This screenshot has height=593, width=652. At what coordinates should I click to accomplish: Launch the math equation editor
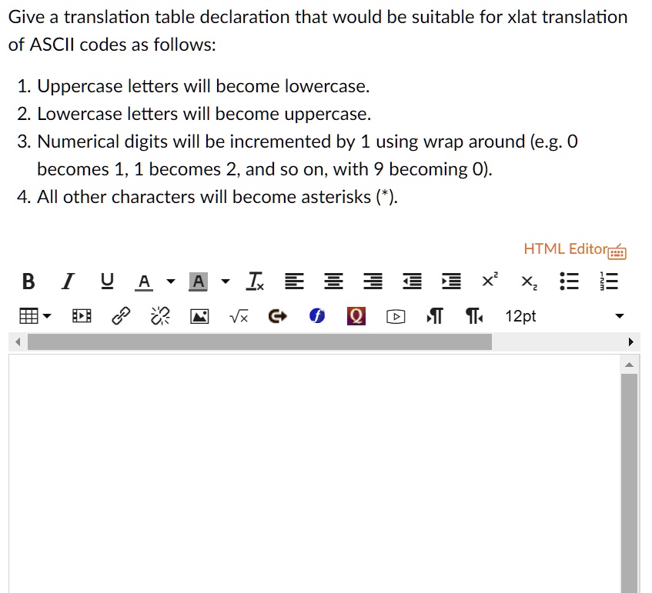click(x=238, y=315)
